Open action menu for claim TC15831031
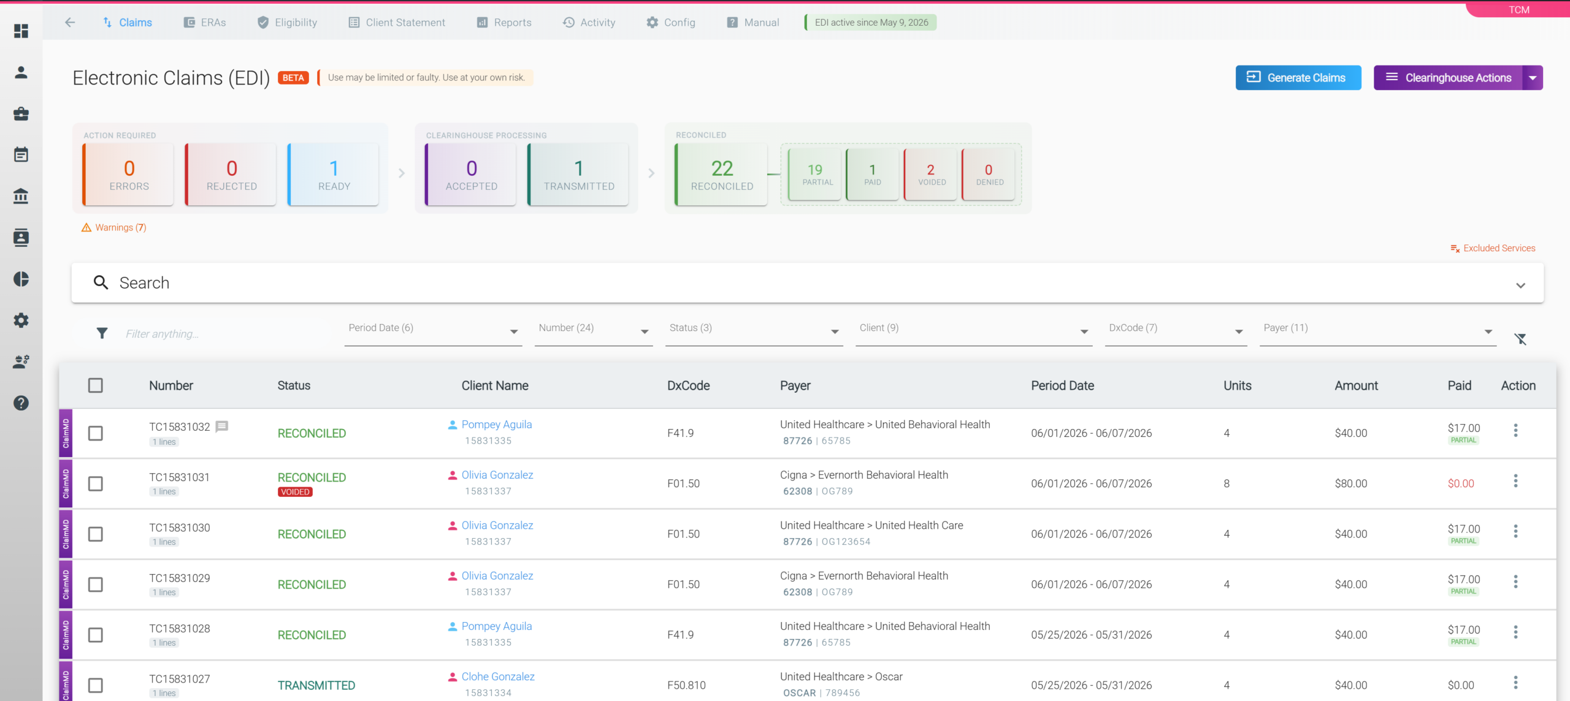Viewport: 1570px width, 701px height. tap(1515, 481)
